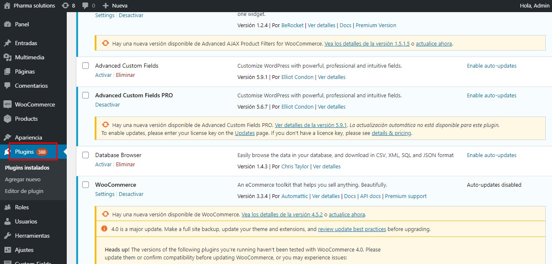Select the Advanced Custom Fields PRO checkbox
Image resolution: width=552 pixels, height=264 pixels.
86,95
